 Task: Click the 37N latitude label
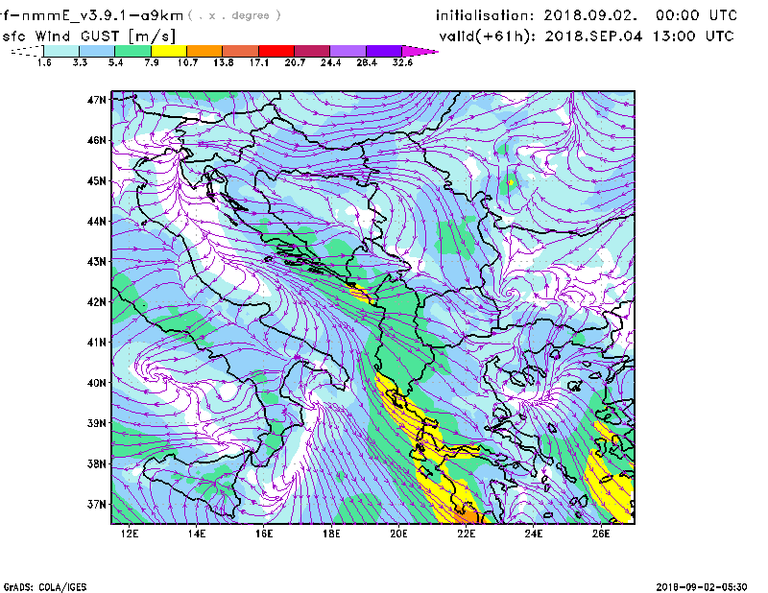click(x=97, y=504)
